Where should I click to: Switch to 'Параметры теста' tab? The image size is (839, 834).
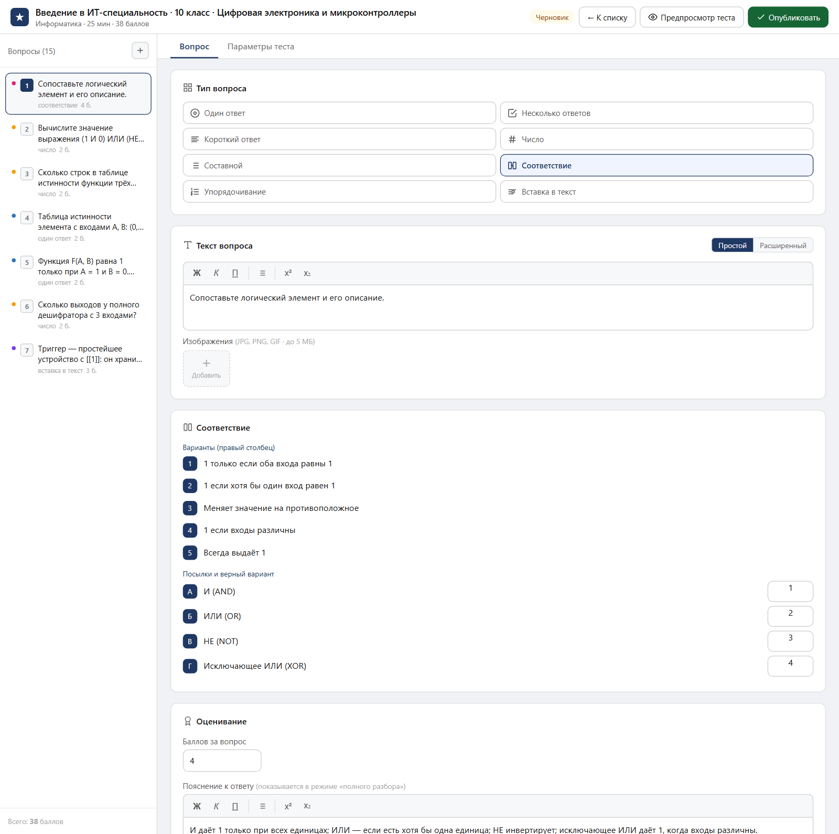coord(261,47)
